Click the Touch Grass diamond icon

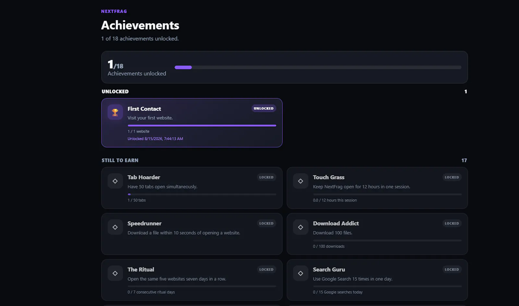301,181
